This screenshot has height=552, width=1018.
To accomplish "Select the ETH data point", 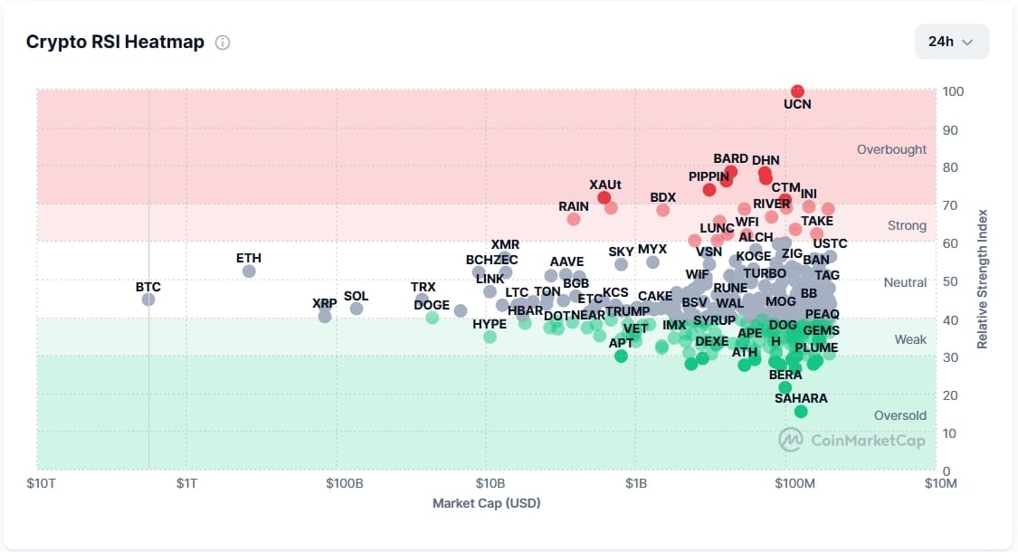I will point(248,270).
